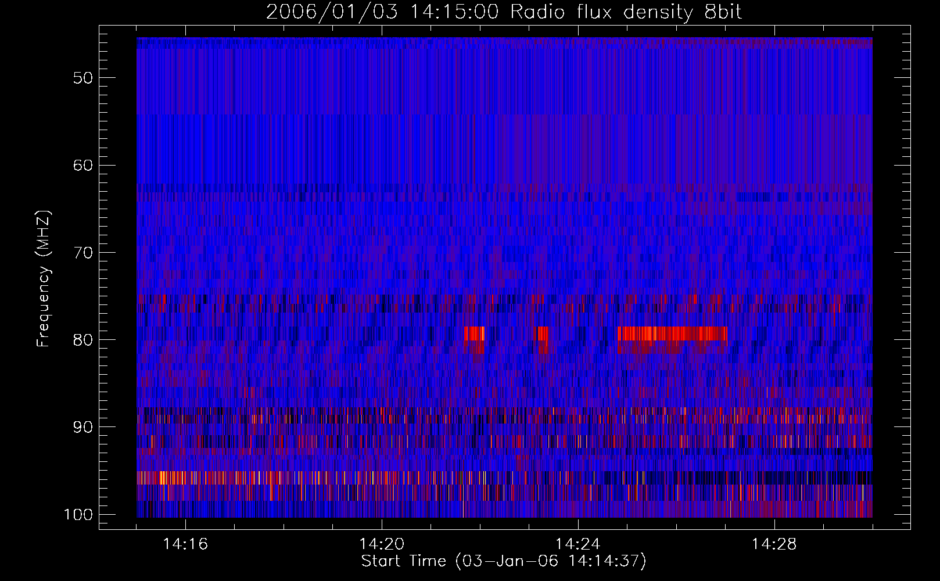Viewport: 940px width, 581px height.
Task: Click the 90 frequency tick label
Action: click(x=83, y=427)
